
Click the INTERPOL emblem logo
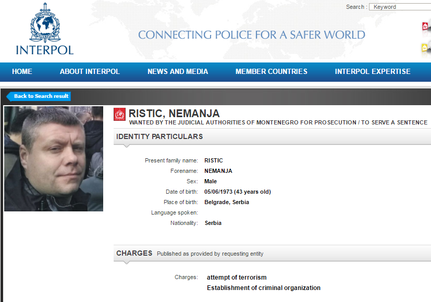[x=45, y=23]
